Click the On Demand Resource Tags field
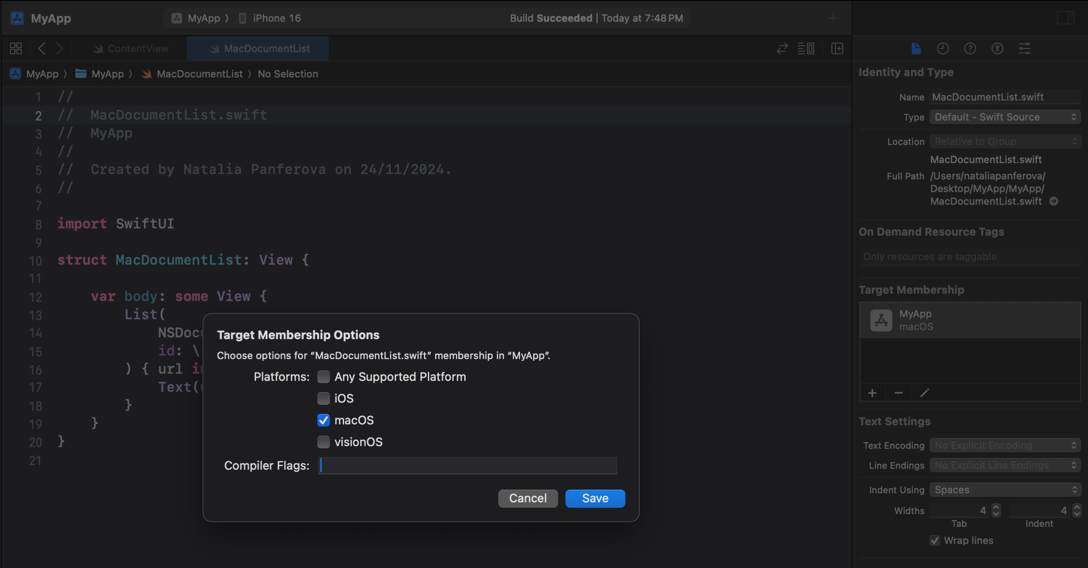Viewport: 1088px width, 568px height. (970, 257)
